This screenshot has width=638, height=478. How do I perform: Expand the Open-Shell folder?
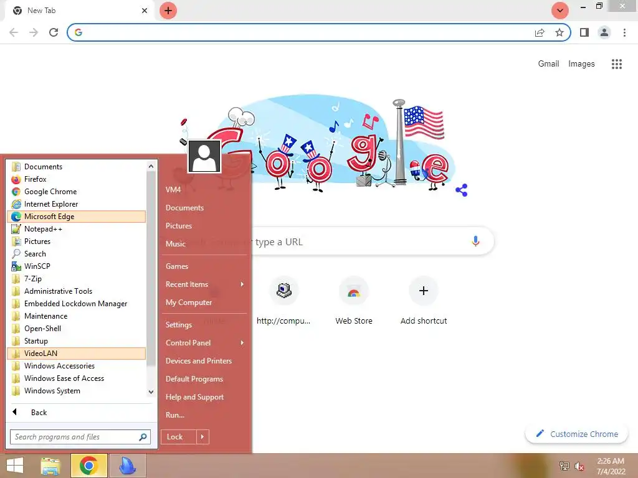pyautogui.click(x=77, y=329)
